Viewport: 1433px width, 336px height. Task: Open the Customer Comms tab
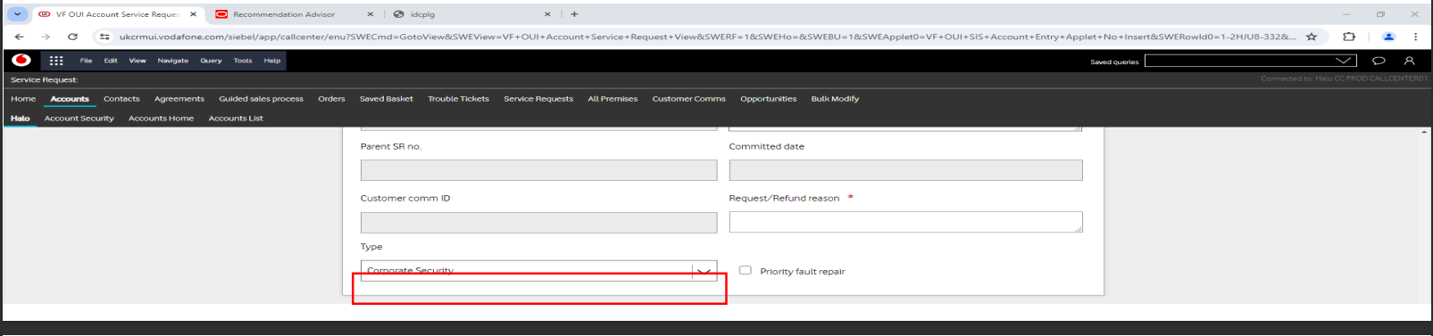coord(688,99)
